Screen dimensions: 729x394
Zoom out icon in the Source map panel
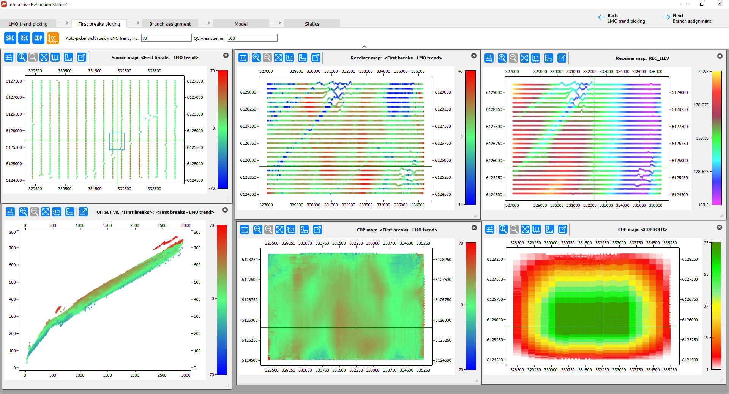33,57
